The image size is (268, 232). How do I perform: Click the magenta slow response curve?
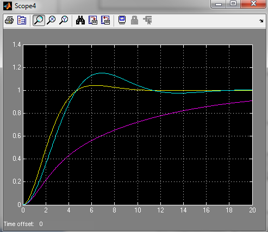click(138, 122)
